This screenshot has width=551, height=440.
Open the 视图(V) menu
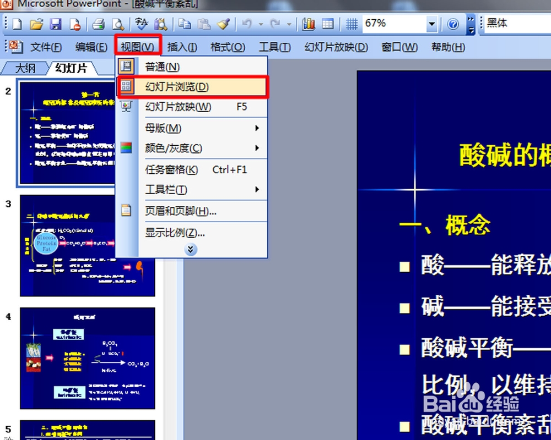pos(137,46)
